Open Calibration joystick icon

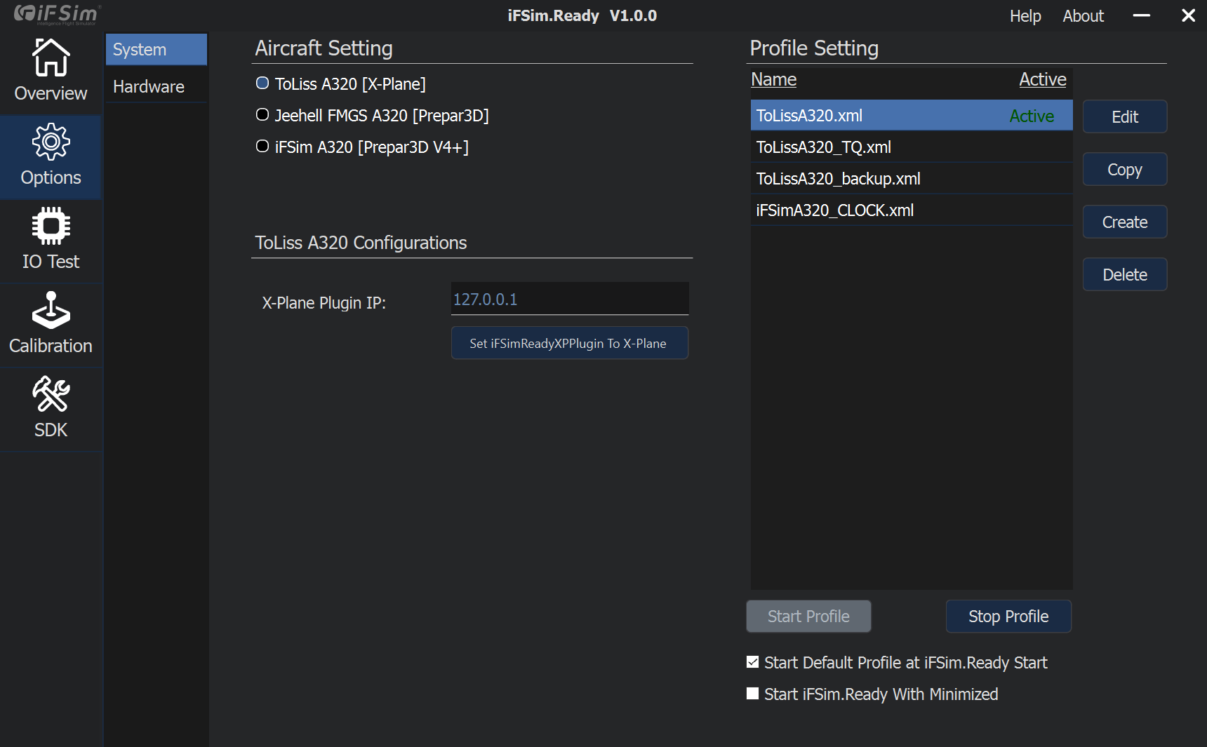(x=51, y=310)
